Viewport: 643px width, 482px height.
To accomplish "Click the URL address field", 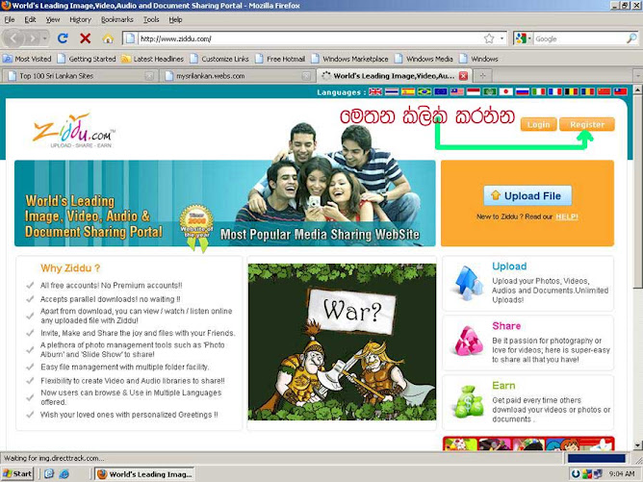I will [310, 38].
